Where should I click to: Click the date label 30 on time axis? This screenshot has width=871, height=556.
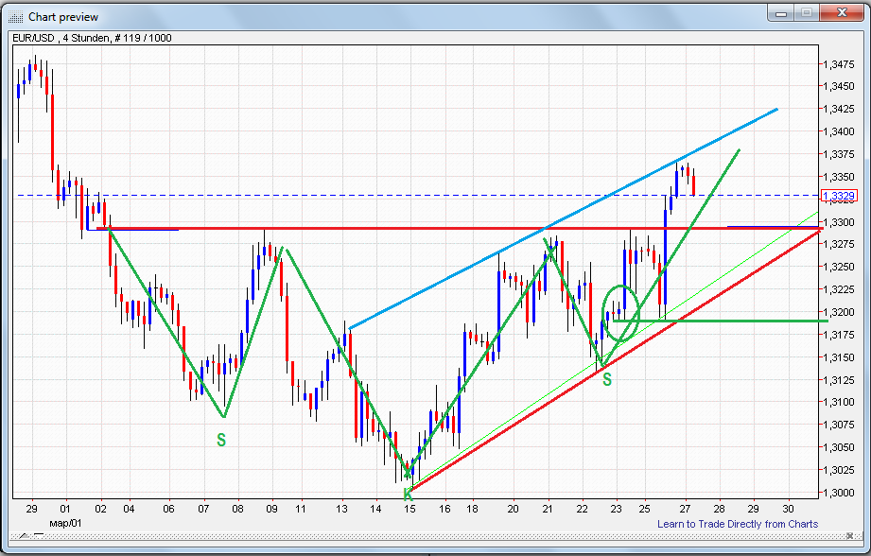tap(788, 509)
